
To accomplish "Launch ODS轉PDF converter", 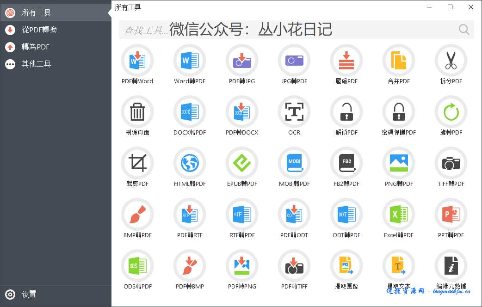I will (137, 266).
